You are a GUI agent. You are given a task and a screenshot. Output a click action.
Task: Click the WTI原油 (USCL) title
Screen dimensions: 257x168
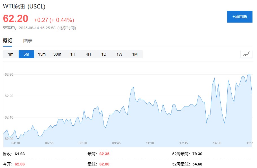coord(24,6)
